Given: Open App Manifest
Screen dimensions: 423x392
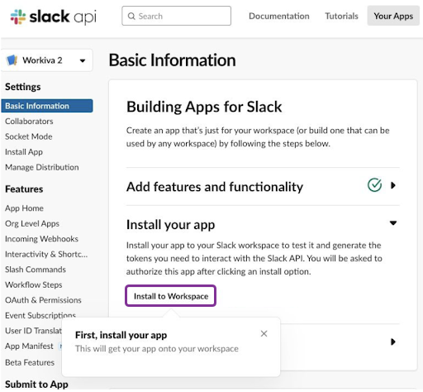Looking at the screenshot, I should tap(29, 346).
